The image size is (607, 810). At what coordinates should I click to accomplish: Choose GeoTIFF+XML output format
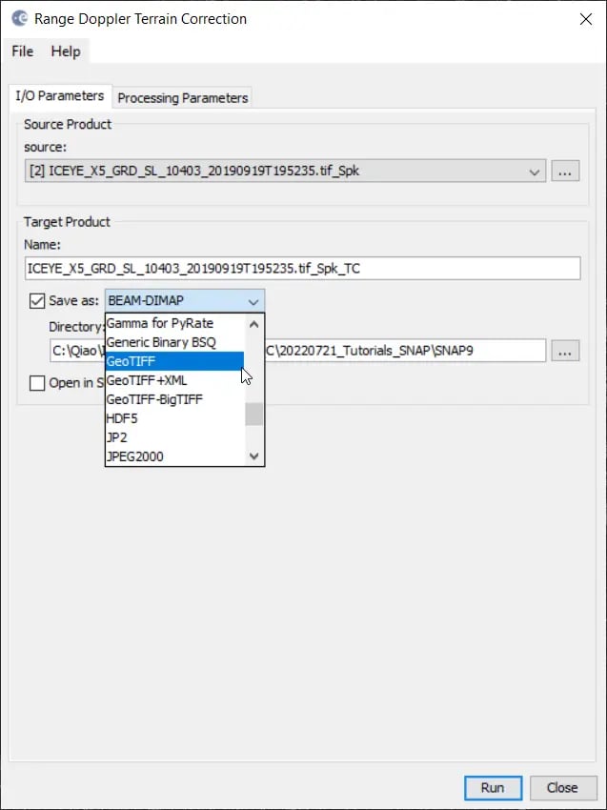click(174, 381)
